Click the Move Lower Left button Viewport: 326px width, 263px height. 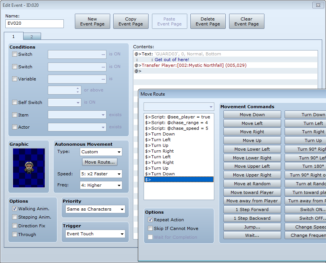pos(252,149)
